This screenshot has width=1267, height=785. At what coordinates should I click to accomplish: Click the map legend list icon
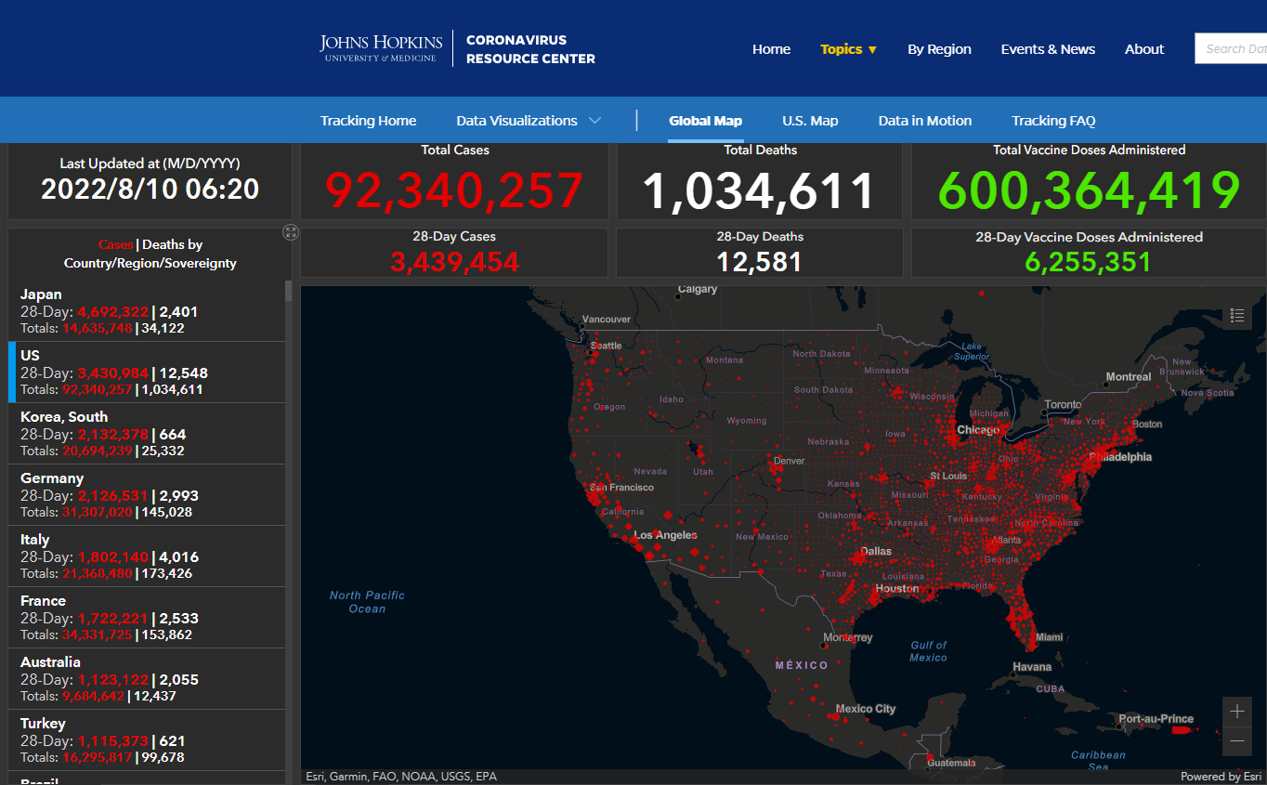click(x=1236, y=317)
